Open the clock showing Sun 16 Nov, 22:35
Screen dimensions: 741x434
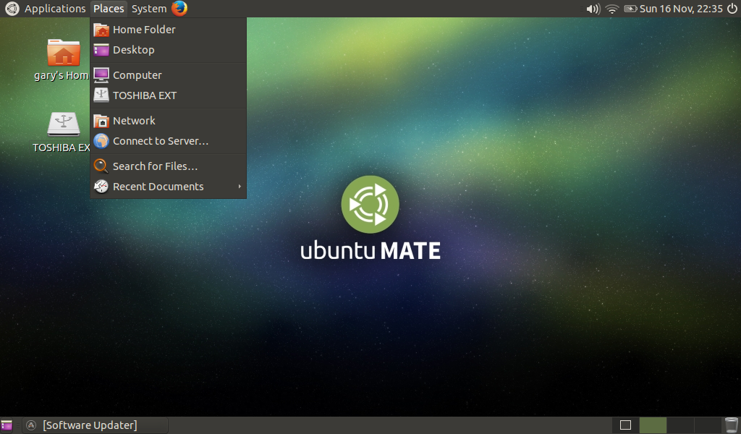click(x=681, y=9)
